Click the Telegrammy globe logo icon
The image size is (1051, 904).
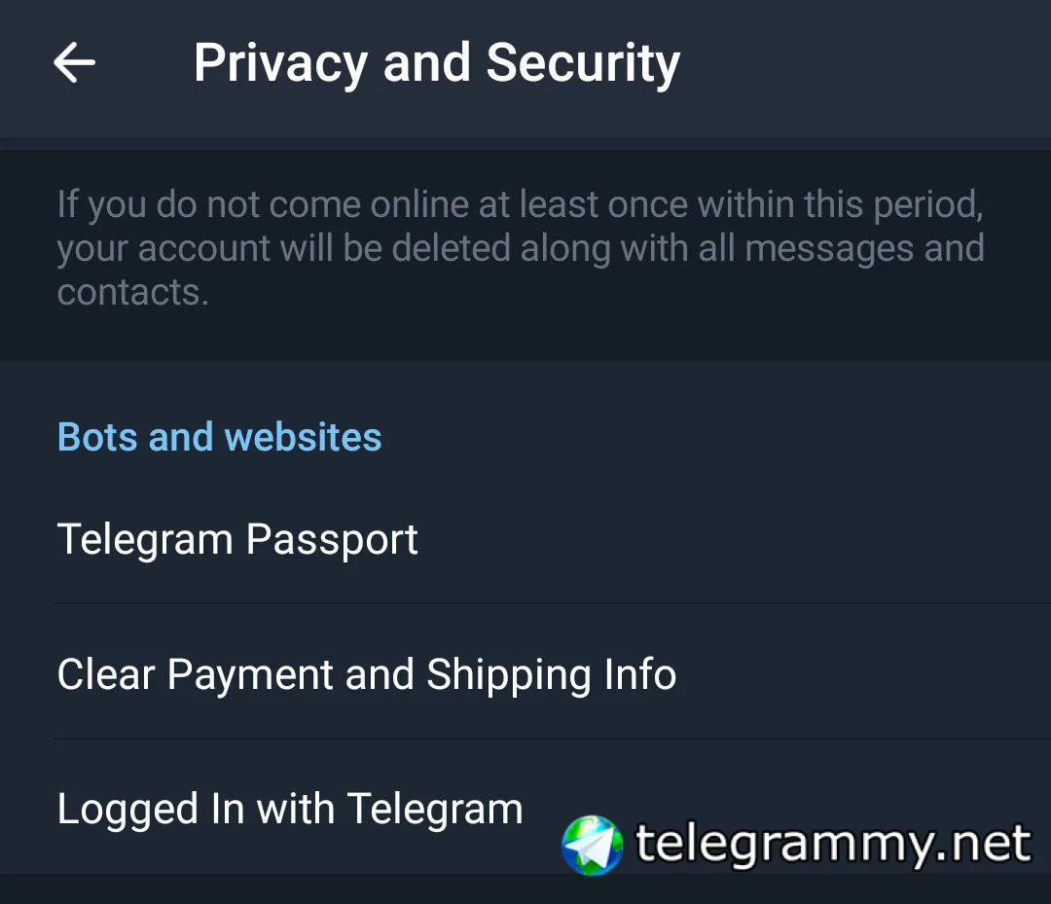(593, 844)
